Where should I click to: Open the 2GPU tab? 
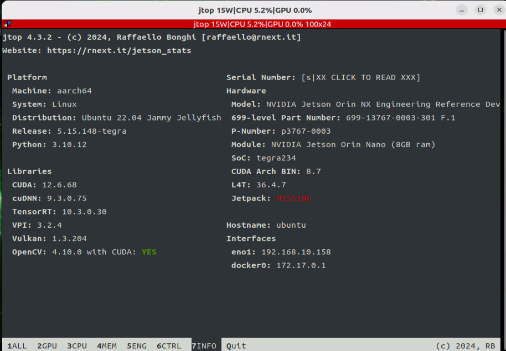tap(47, 346)
